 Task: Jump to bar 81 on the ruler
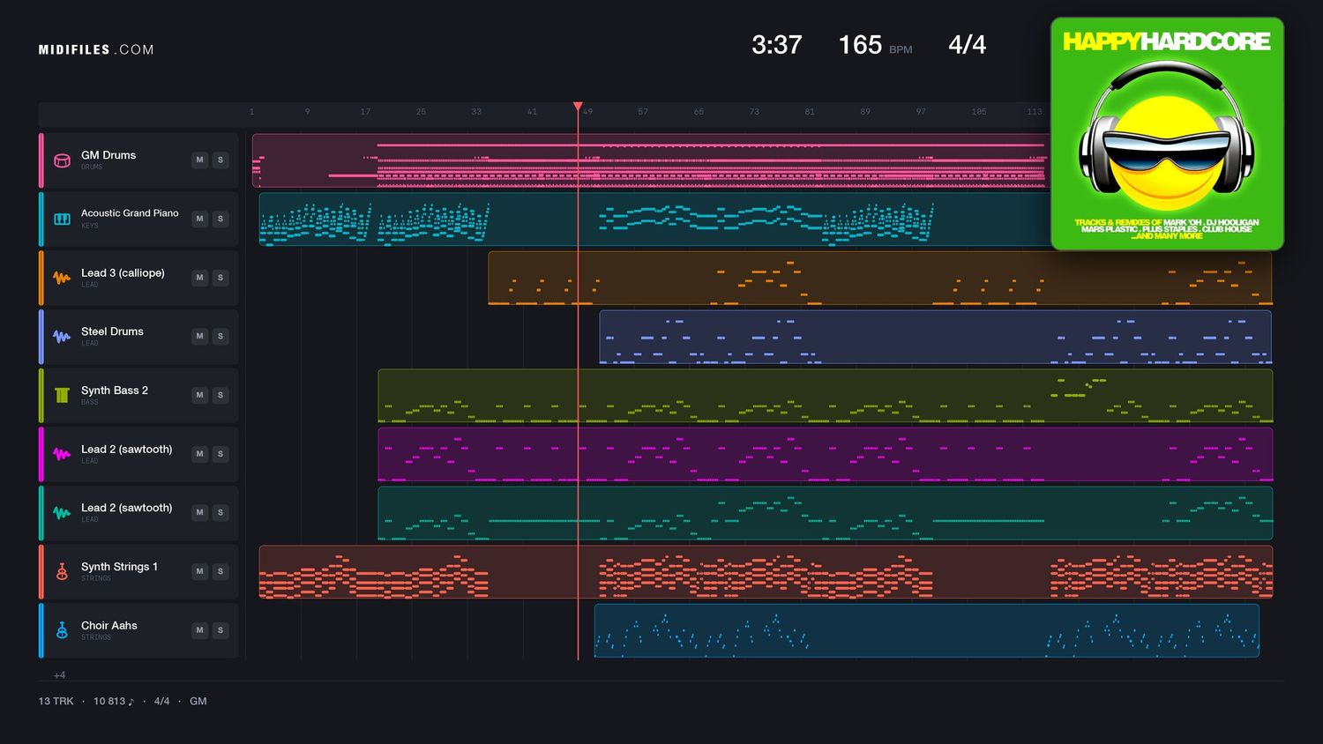810,112
